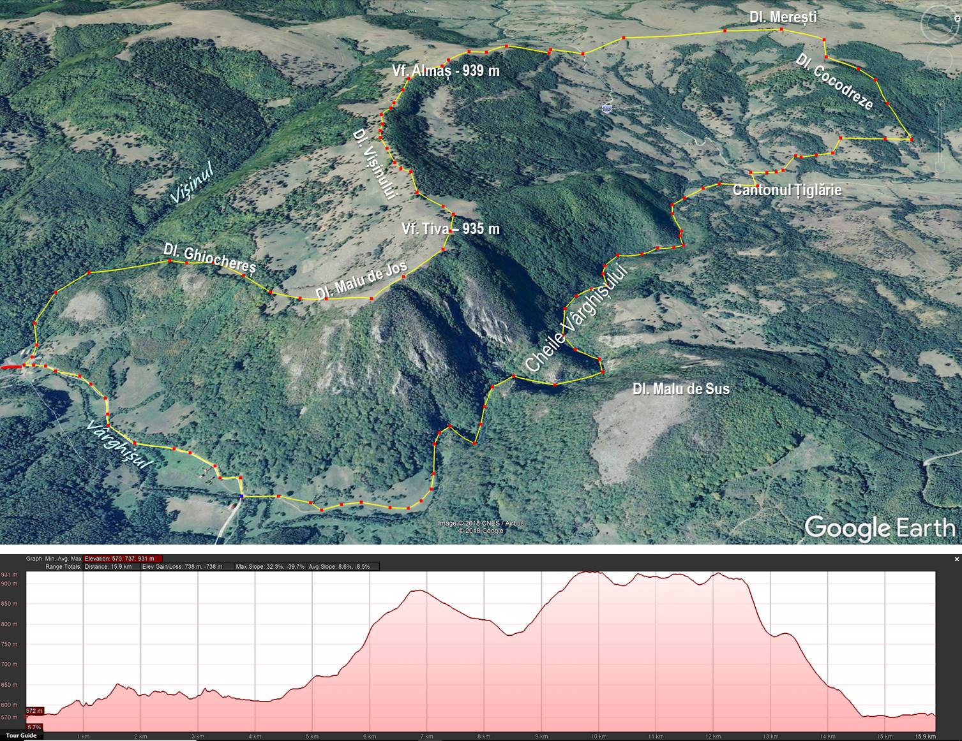Screen dimensions: 962x741
Task: Click the 572 m elevation cursor label
Action: pyautogui.click(x=34, y=711)
